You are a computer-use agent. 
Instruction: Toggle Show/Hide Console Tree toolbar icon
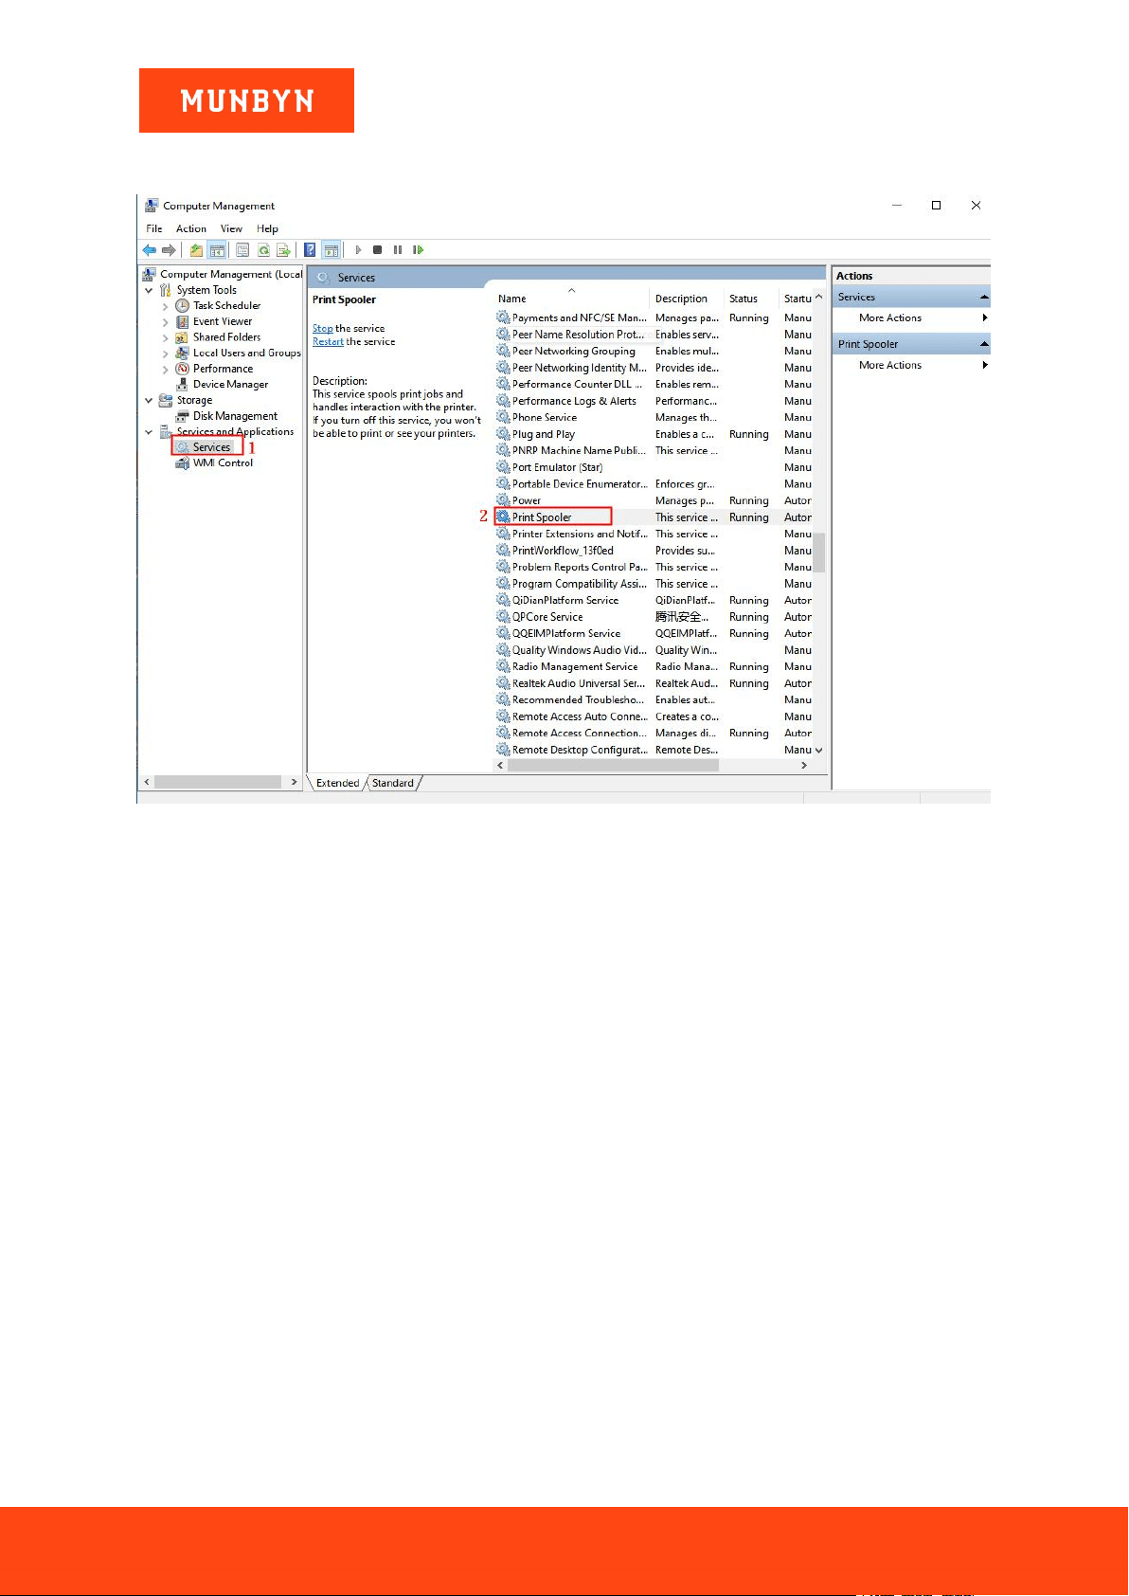coord(217,250)
